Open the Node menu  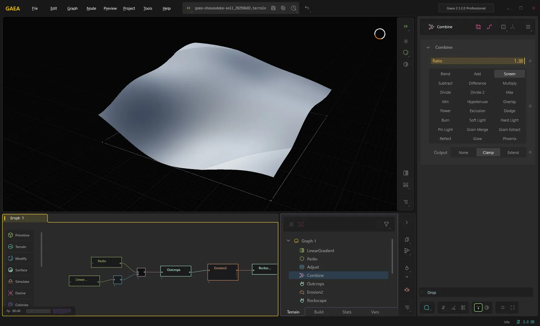91,8
